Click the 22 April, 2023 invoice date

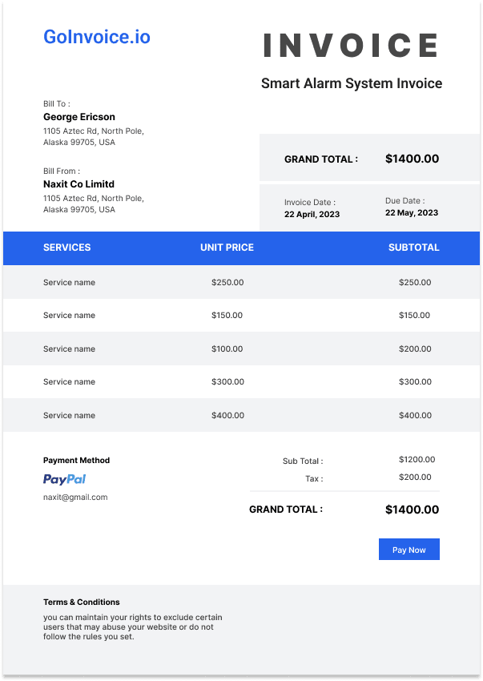point(312,214)
